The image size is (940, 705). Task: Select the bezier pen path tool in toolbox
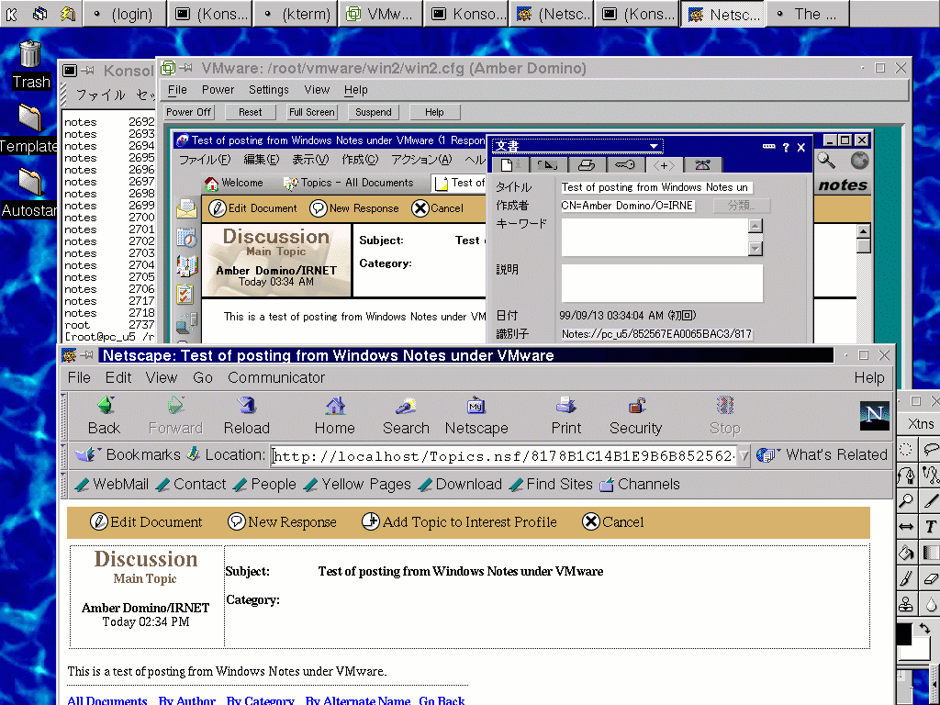click(x=906, y=476)
